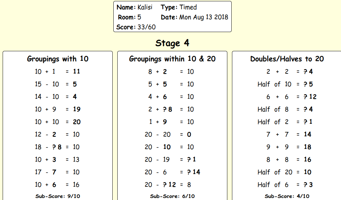341x200 pixels.
Task: Click the question mark in 2 + 8 = 10
Action: [165, 109]
